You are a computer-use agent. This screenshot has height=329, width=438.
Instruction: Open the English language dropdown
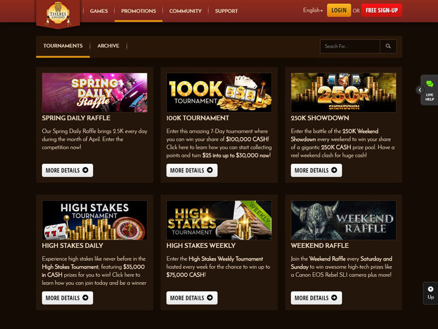[313, 10]
